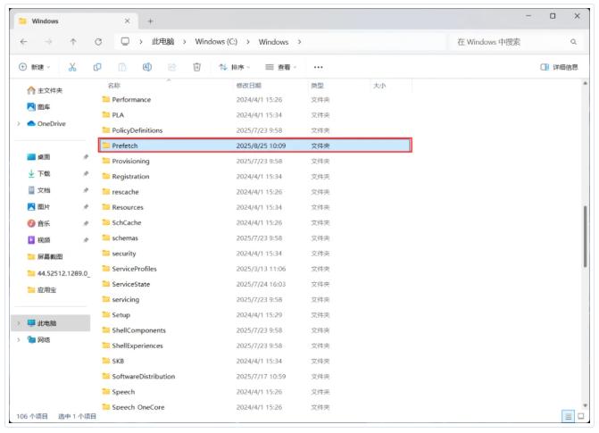Open a new tab with plus button
Viewport: 599px width, 433px height.
click(x=150, y=21)
